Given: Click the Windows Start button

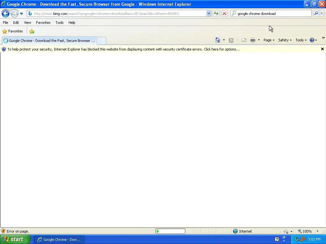Looking at the screenshot, I should pos(15,240).
